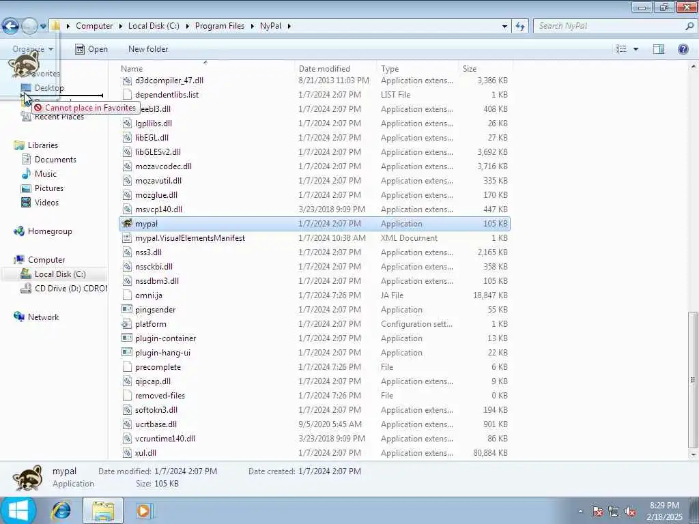Select the nss3.dll file
The width and height of the screenshot is (699, 524).
(148, 252)
